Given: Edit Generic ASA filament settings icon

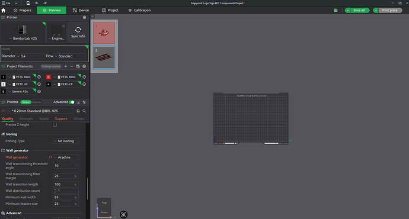Looking at the screenshot, I should tap(39, 92).
